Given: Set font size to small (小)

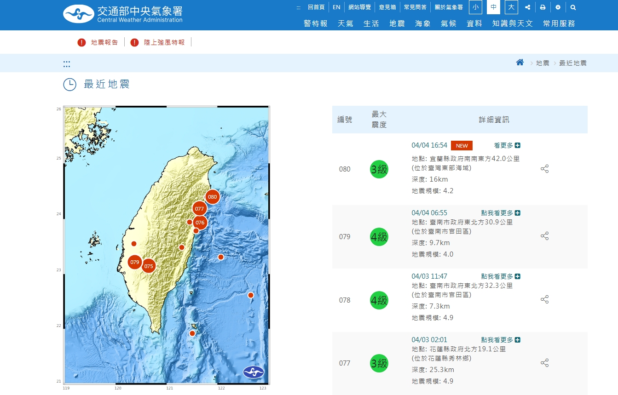Looking at the screenshot, I should click(475, 7).
